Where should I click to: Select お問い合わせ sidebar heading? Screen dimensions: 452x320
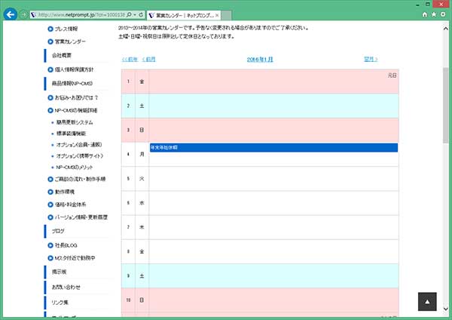click(66, 288)
